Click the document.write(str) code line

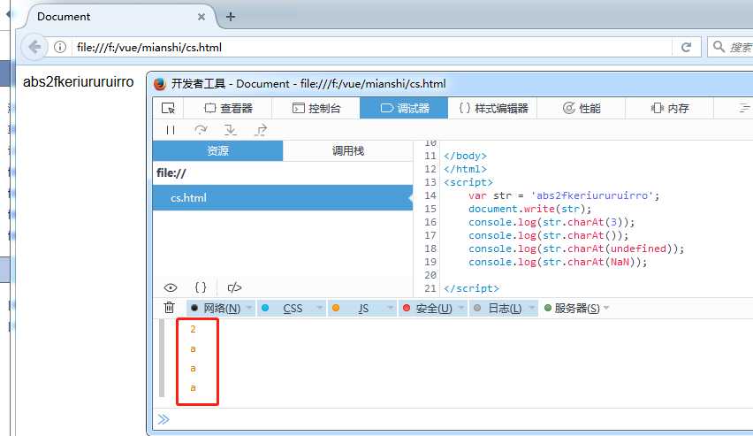click(x=530, y=209)
